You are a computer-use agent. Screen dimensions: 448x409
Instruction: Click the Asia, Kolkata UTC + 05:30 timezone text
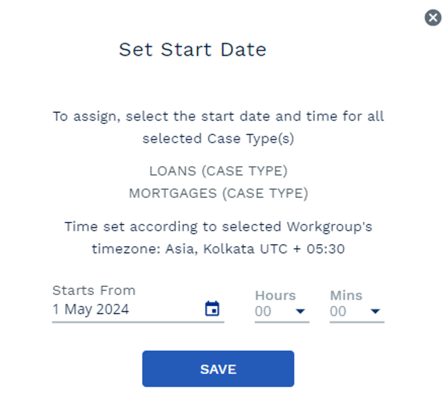(255, 249)
